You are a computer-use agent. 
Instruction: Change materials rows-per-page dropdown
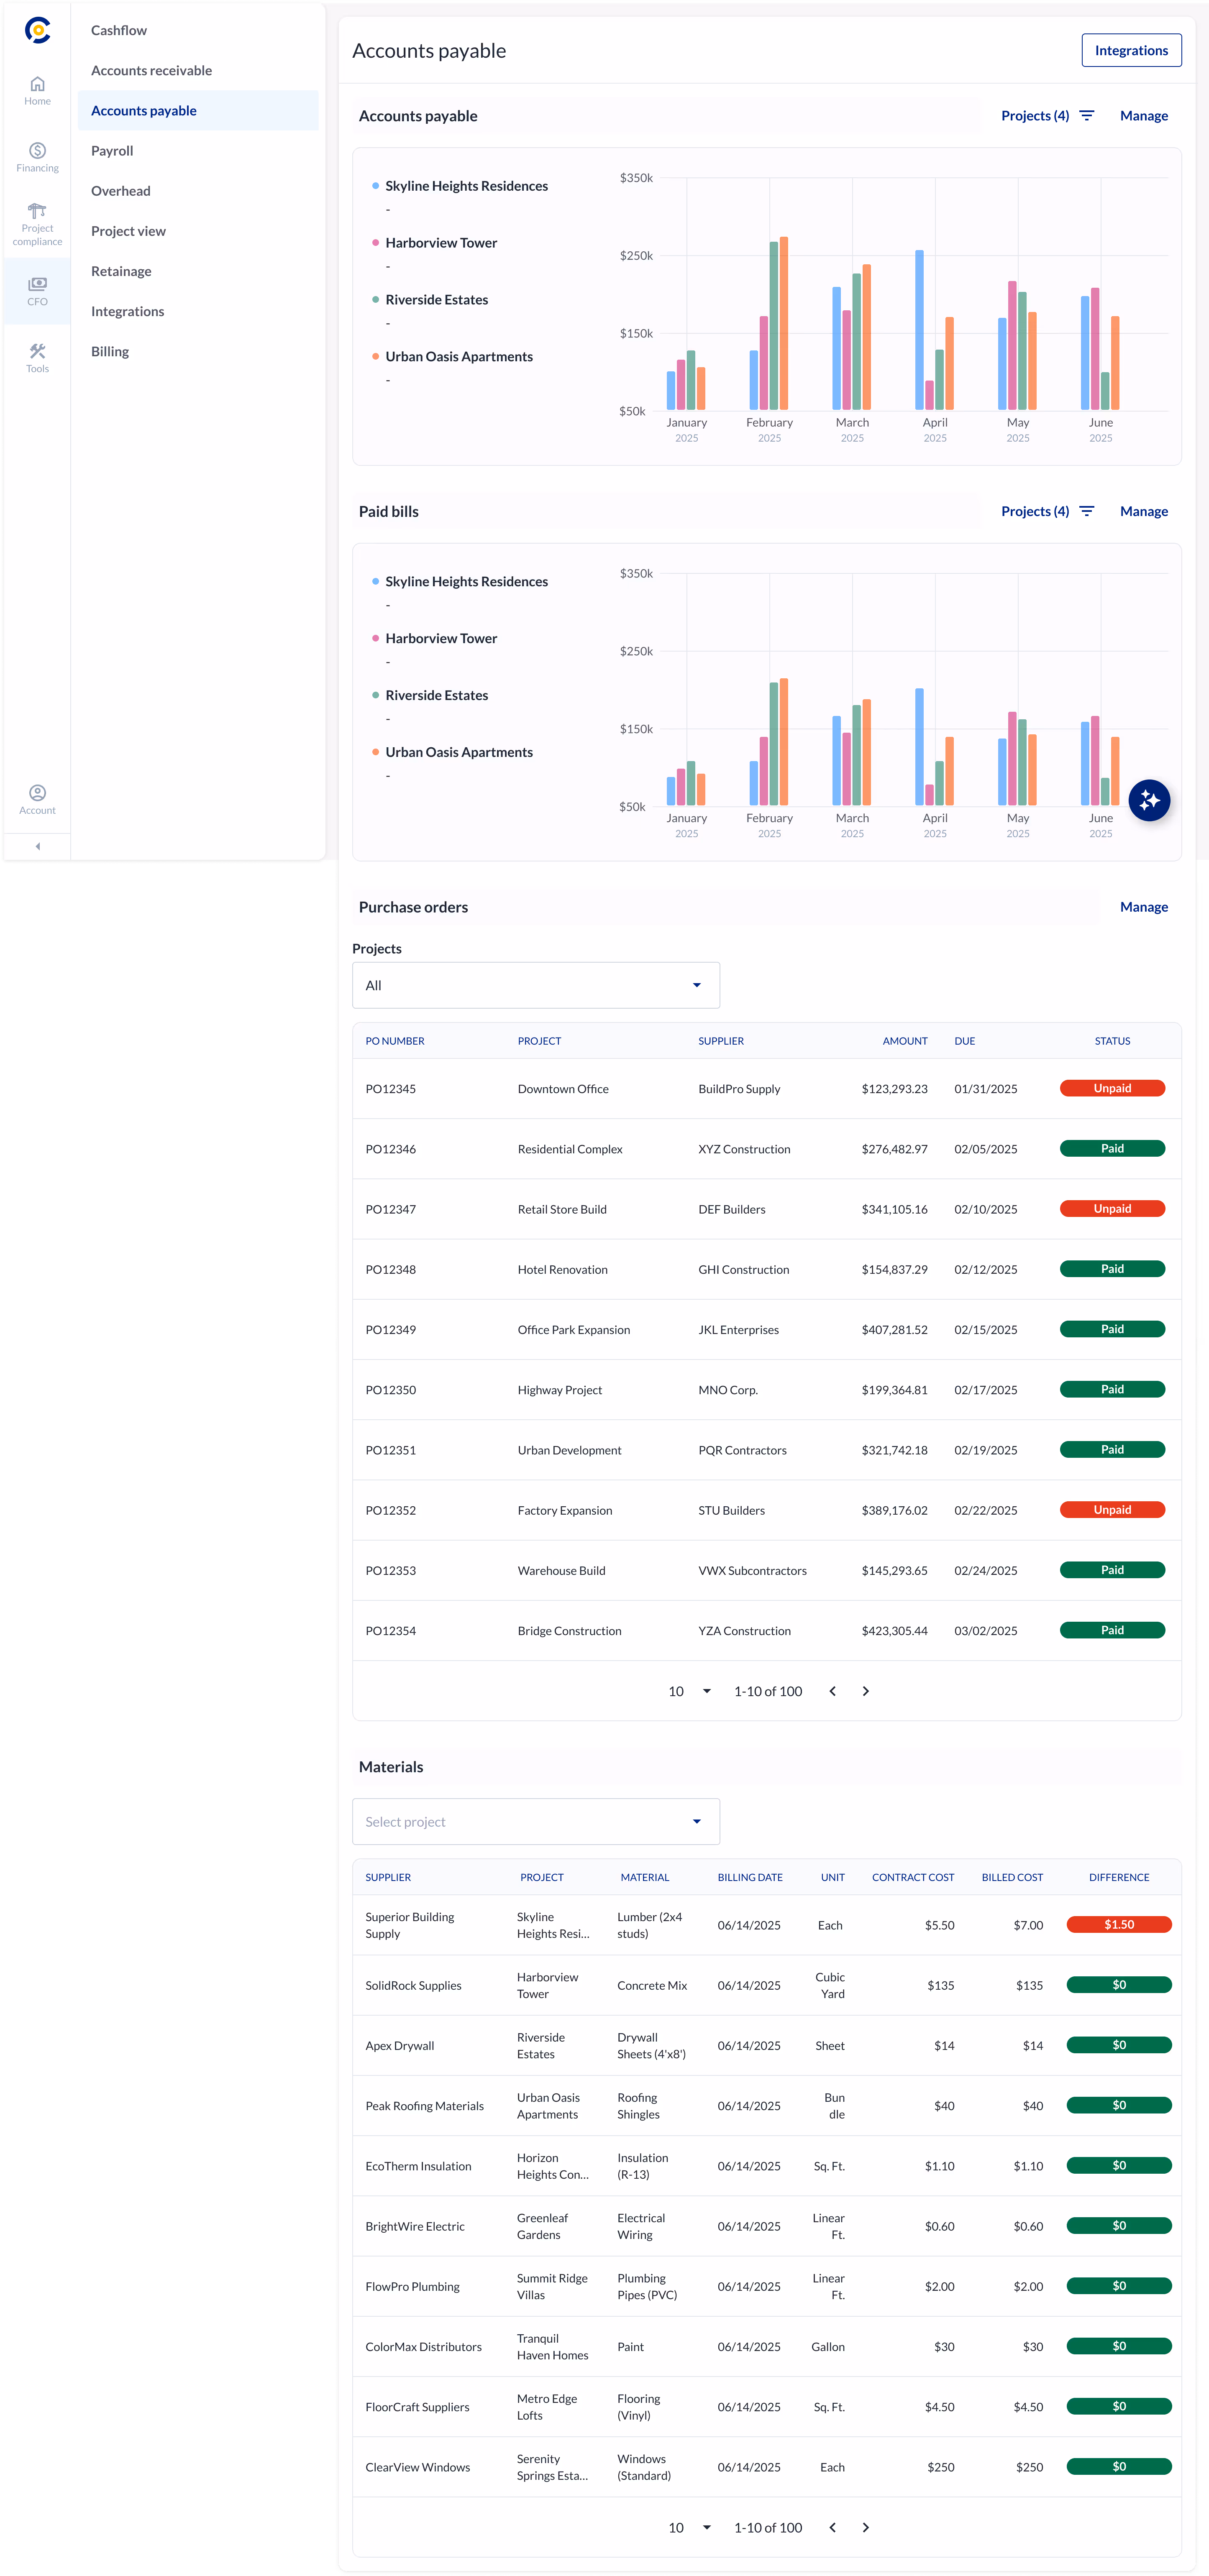689,2527
